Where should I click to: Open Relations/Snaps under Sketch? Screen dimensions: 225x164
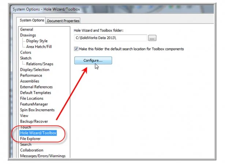click(x=40, y=64)
